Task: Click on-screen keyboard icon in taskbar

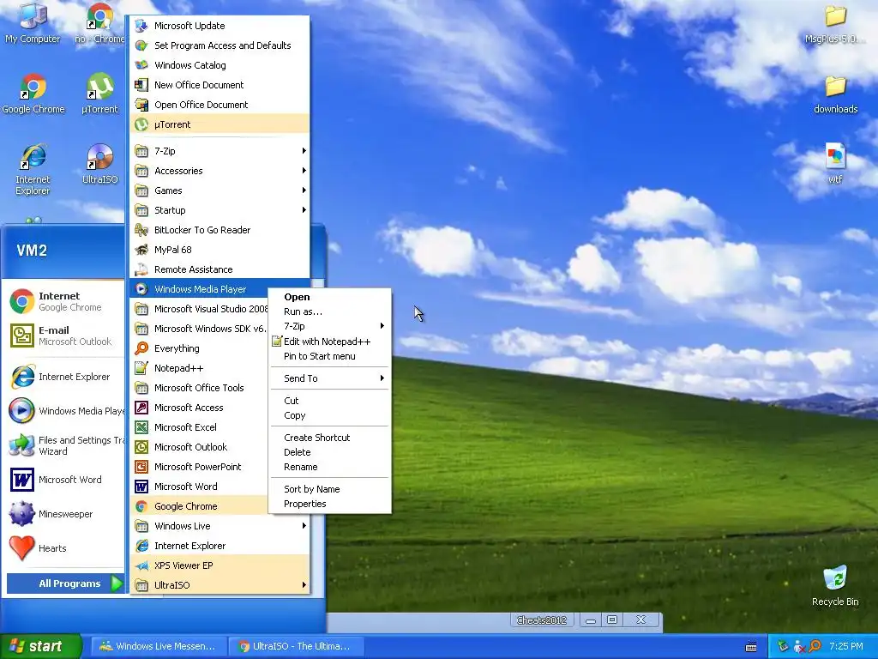Action: (x=751, y=647)
